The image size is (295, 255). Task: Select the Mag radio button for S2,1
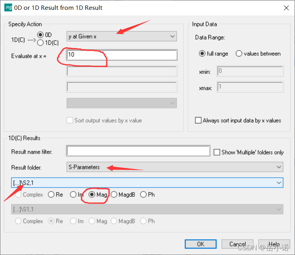(x=92, y=194)
